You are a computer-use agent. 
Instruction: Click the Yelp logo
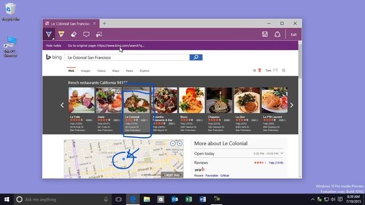click(200, 169)
